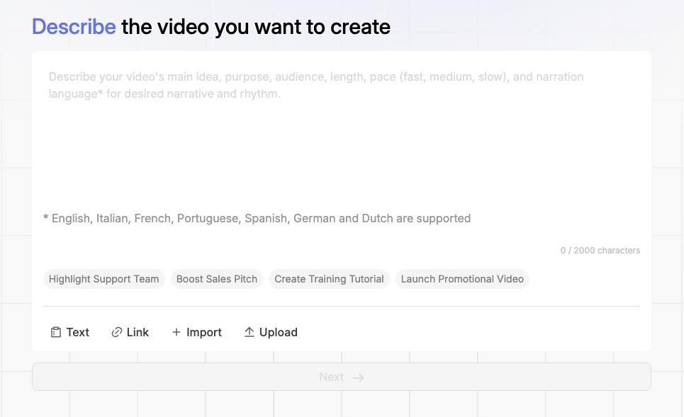This screenshot has width=684, height=417.
Task: Click the purple Describe heading word
Action: 74,27
